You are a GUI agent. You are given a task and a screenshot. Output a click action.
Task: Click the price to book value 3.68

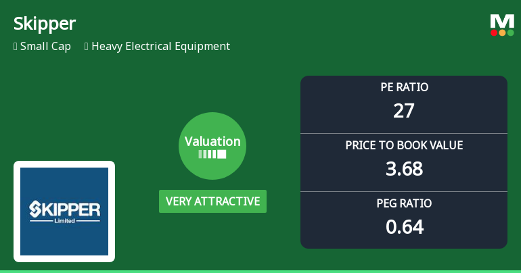tap(404, 169)
